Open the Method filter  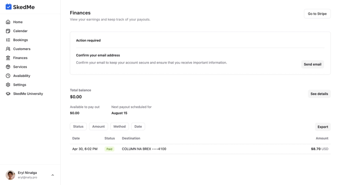[119, 127]
